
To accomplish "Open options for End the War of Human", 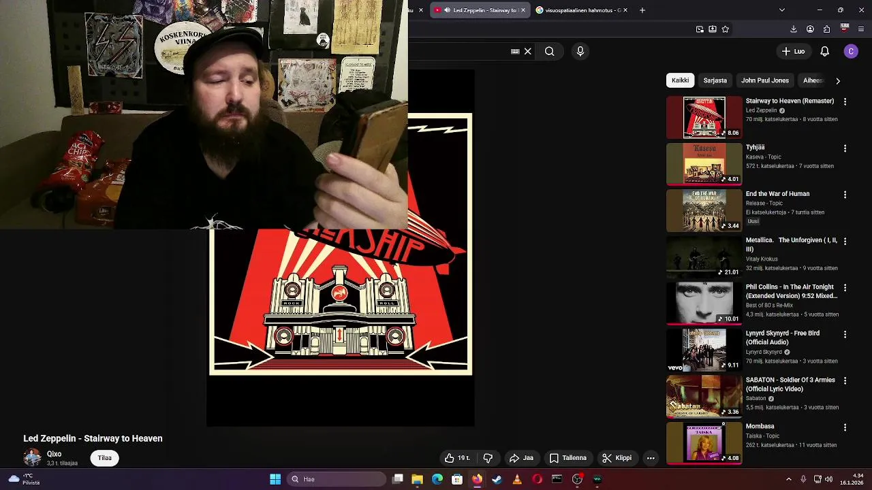I will [x=845, y=195].
